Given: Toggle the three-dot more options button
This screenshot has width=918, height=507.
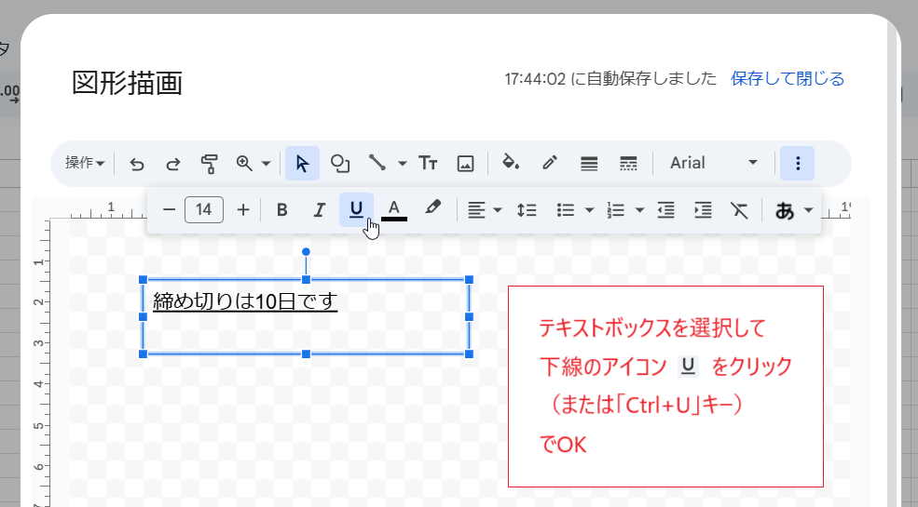Looking at the screenshot, I should [798, 164].
